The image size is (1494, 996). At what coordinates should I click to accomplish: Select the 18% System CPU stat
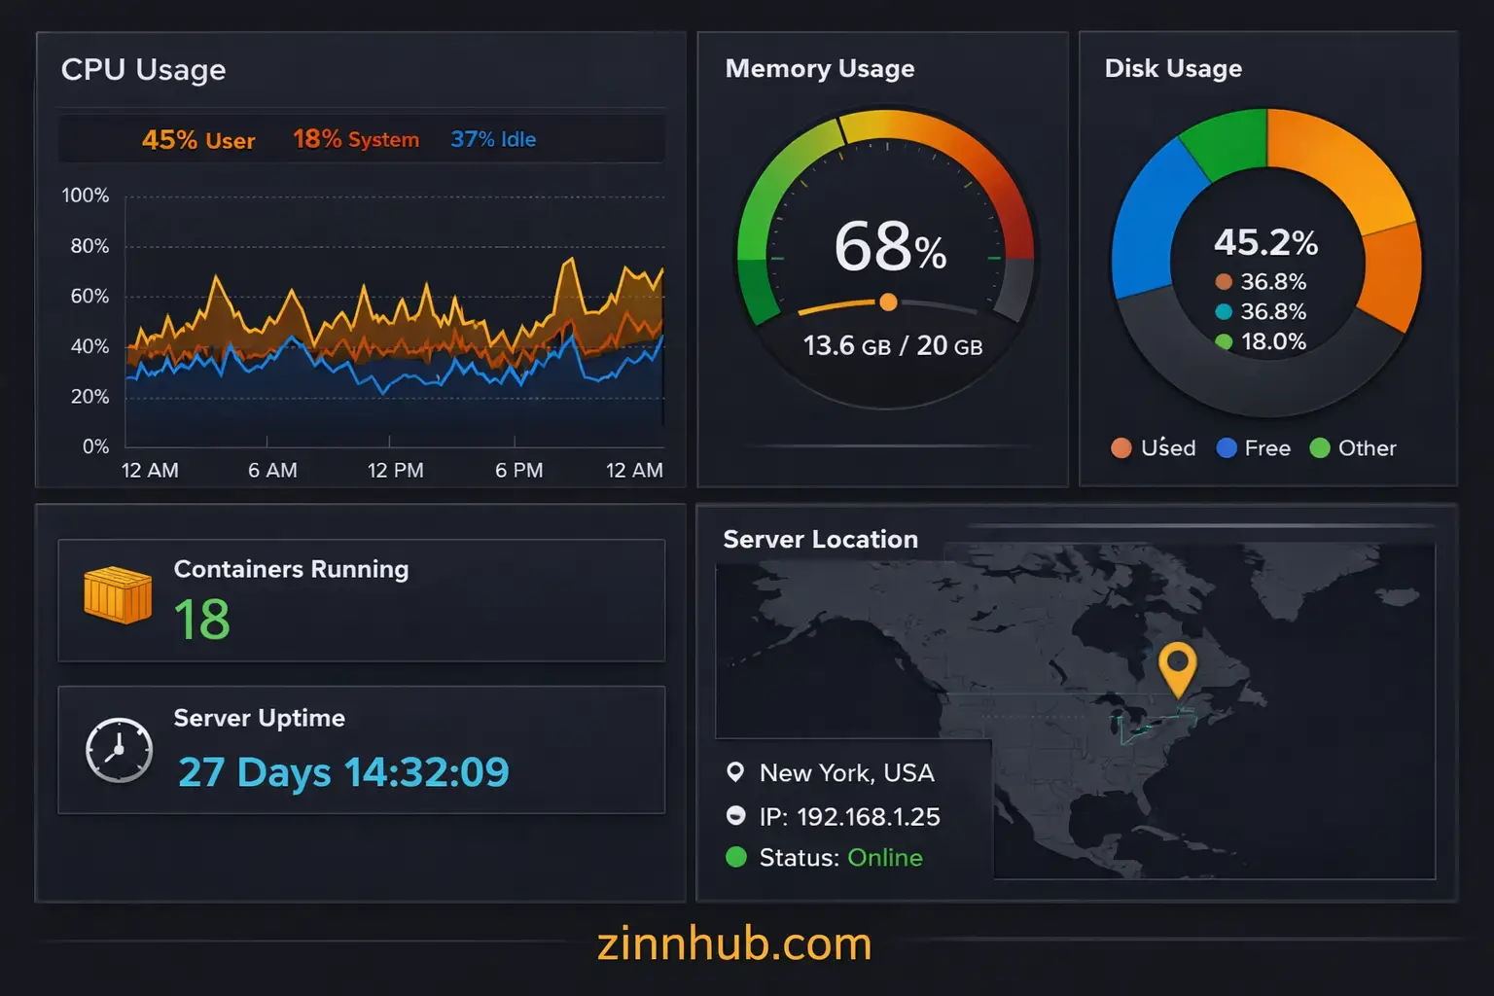tap(356, 139)
